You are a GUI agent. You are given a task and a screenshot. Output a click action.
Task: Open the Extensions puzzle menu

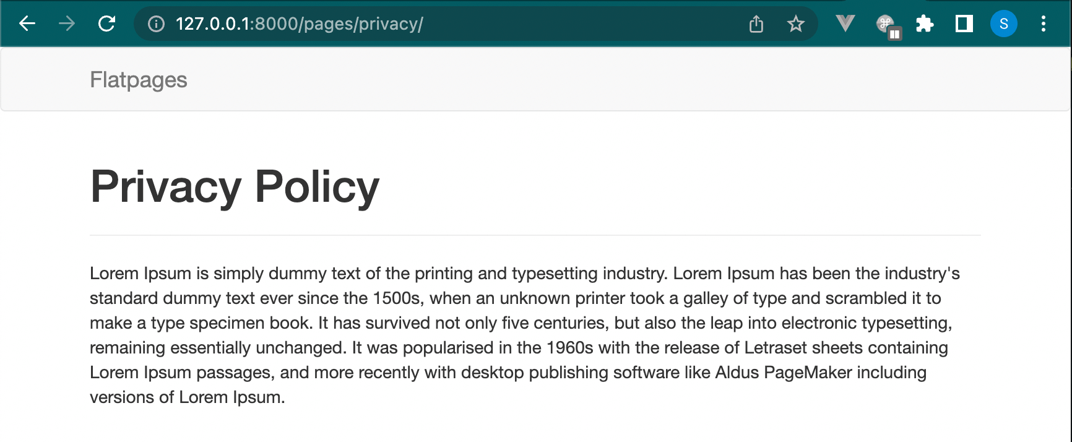(x=925, y=24)
